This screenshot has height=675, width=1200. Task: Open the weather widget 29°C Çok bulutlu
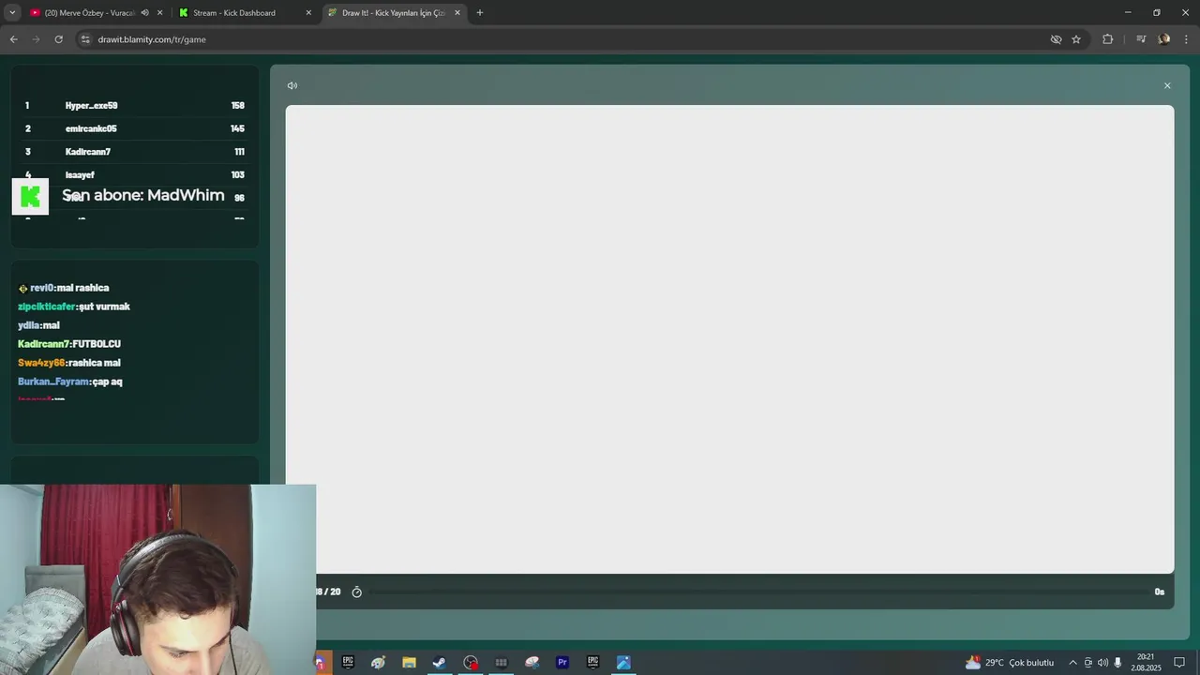click(x=1010, y=662)
